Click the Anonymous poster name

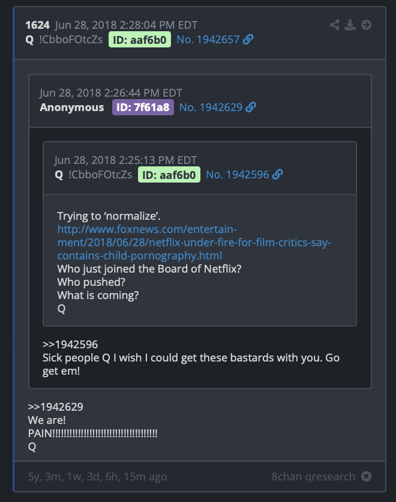point(72,107)
